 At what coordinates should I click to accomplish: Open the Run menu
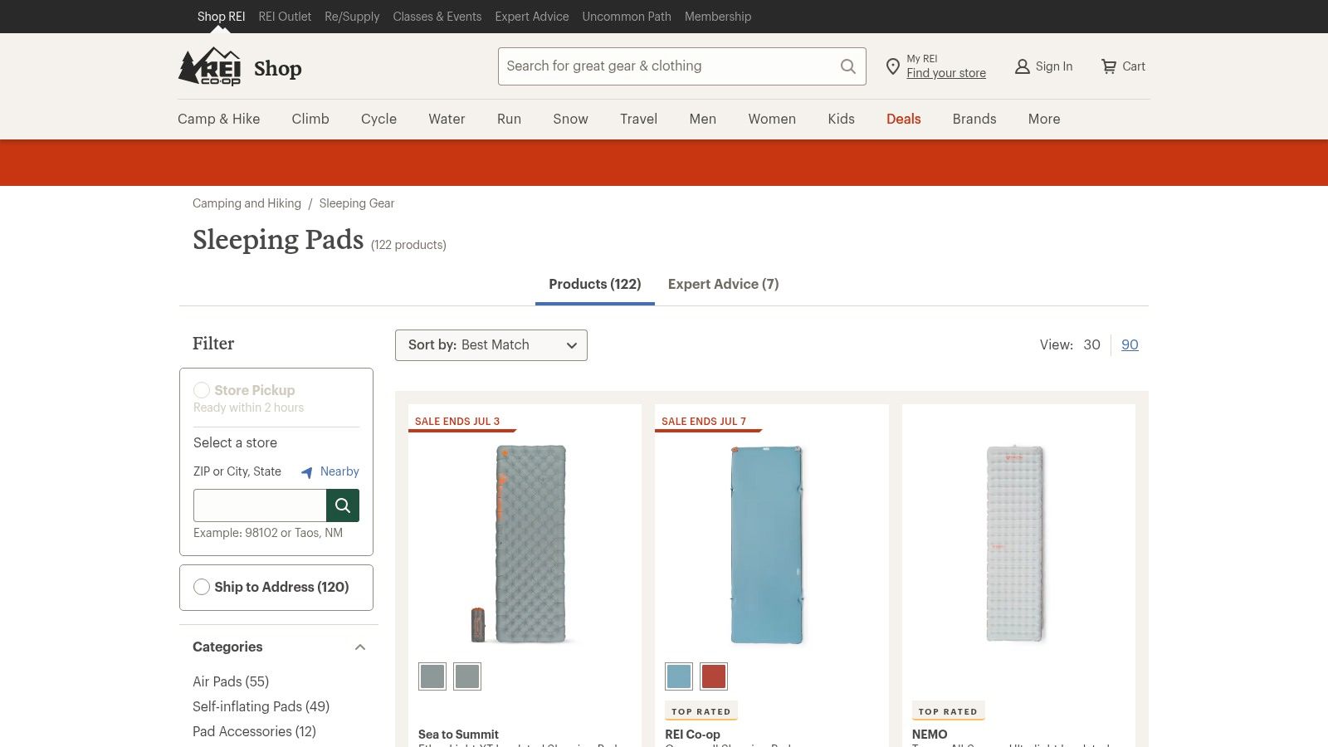509,119
